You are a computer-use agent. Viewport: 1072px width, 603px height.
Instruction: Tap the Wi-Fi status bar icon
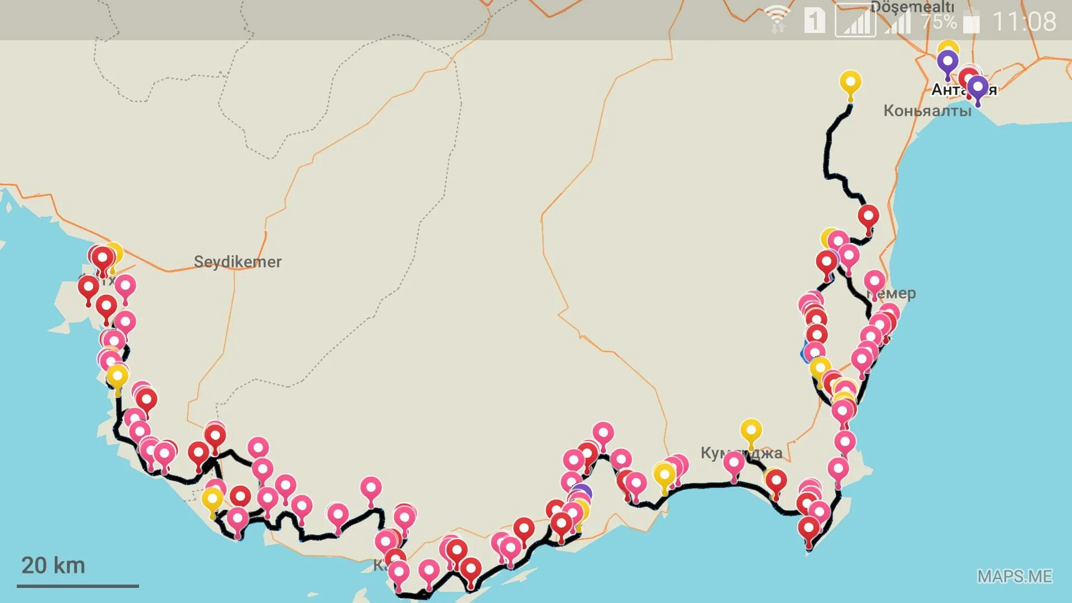tap(777, 20)
